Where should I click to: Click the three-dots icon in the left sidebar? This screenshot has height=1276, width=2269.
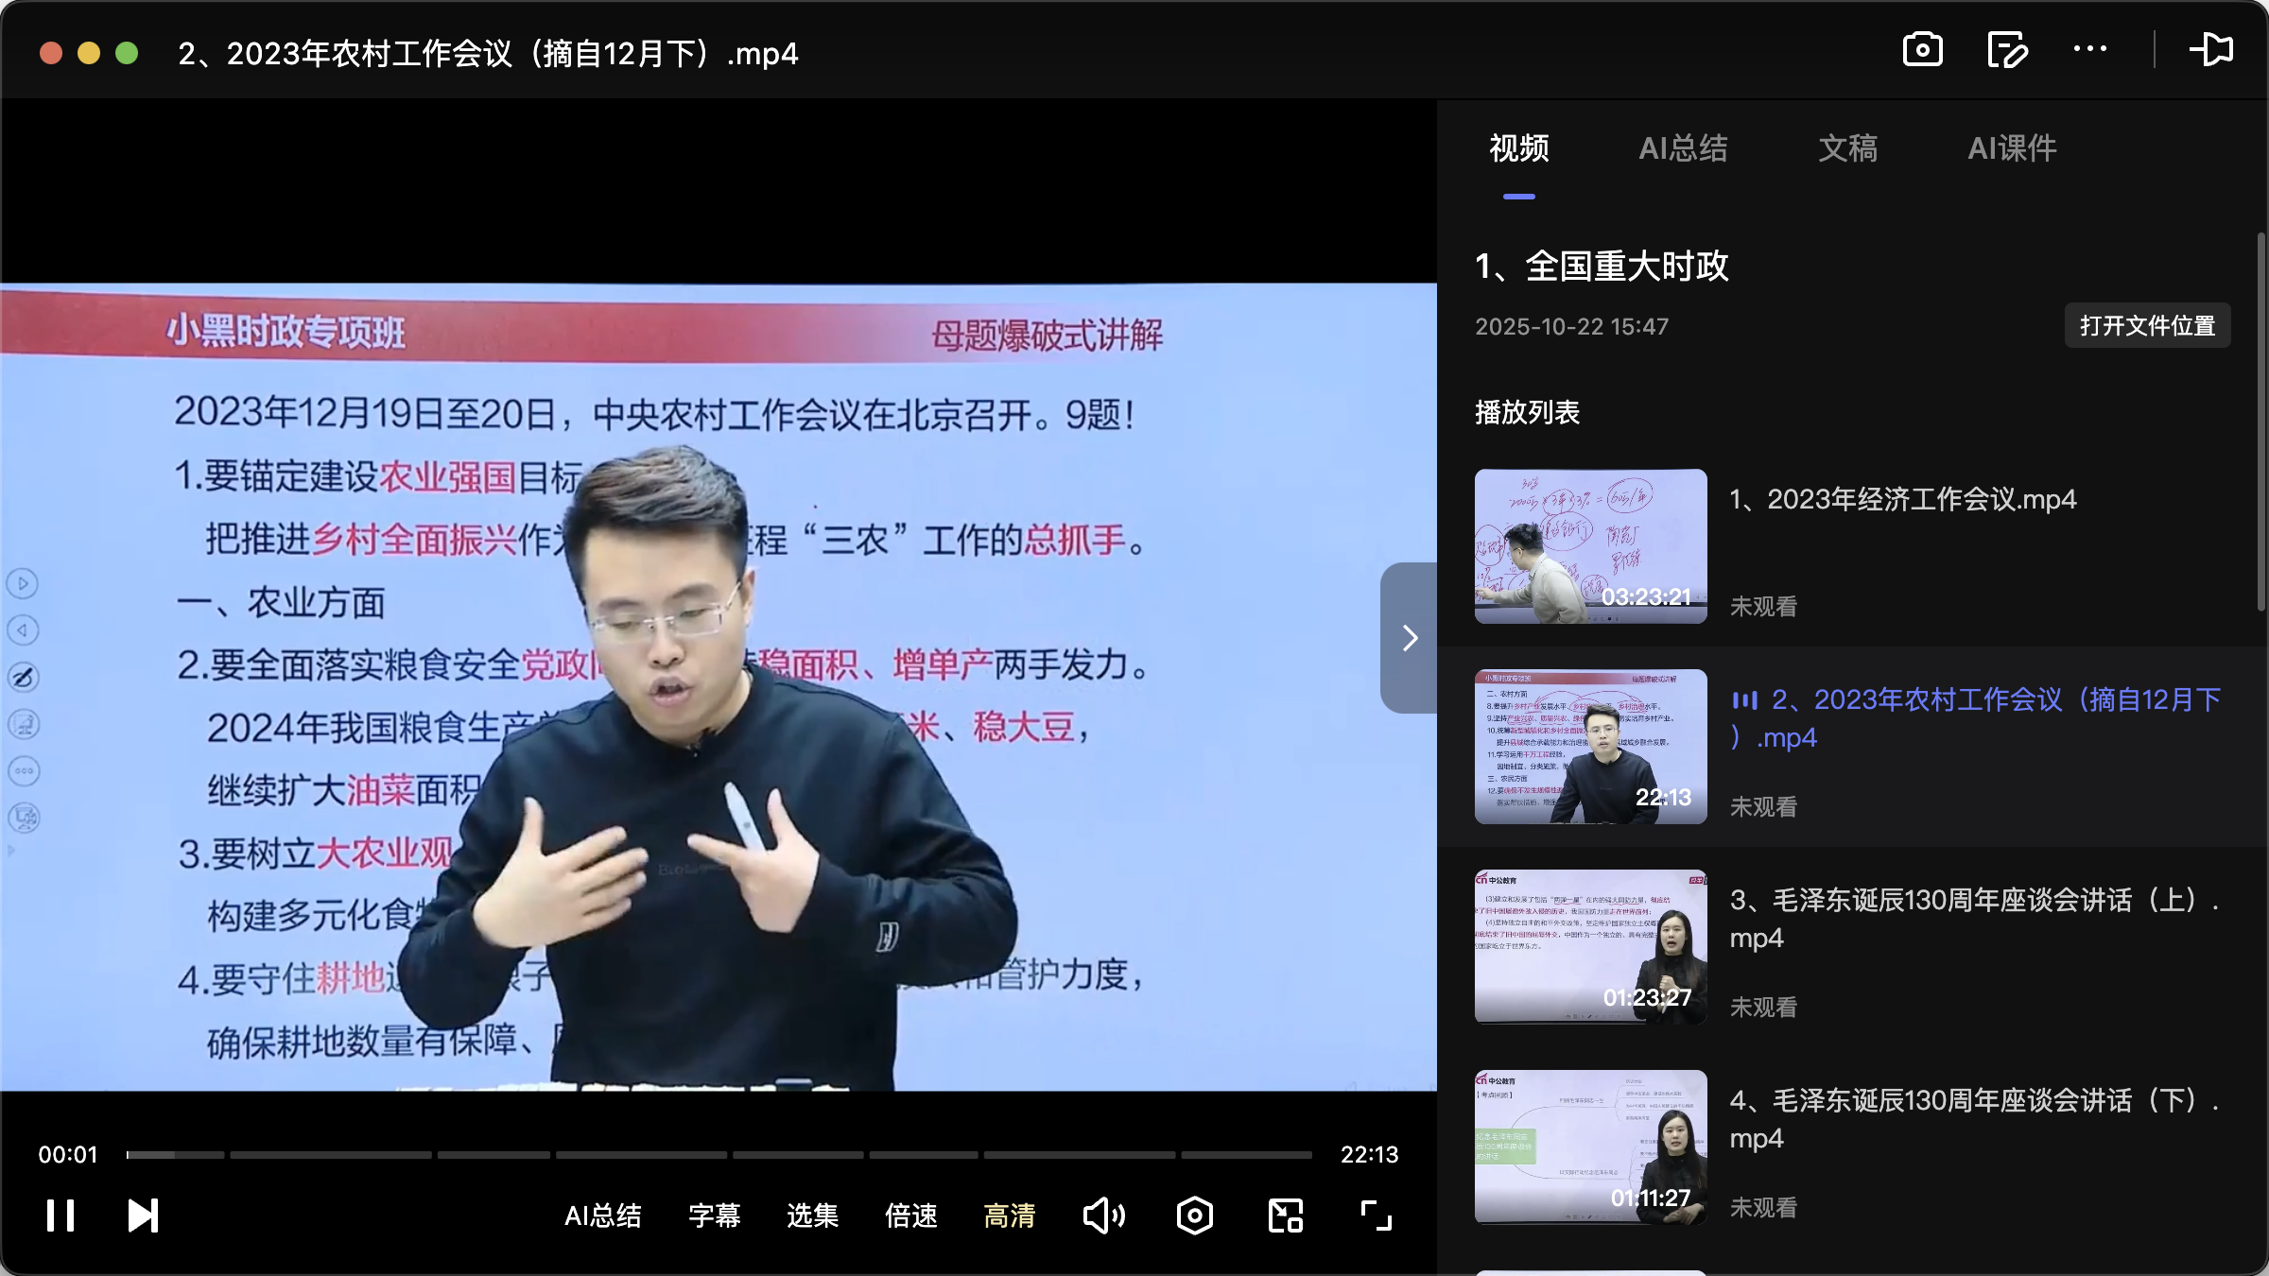coord(23,770)
